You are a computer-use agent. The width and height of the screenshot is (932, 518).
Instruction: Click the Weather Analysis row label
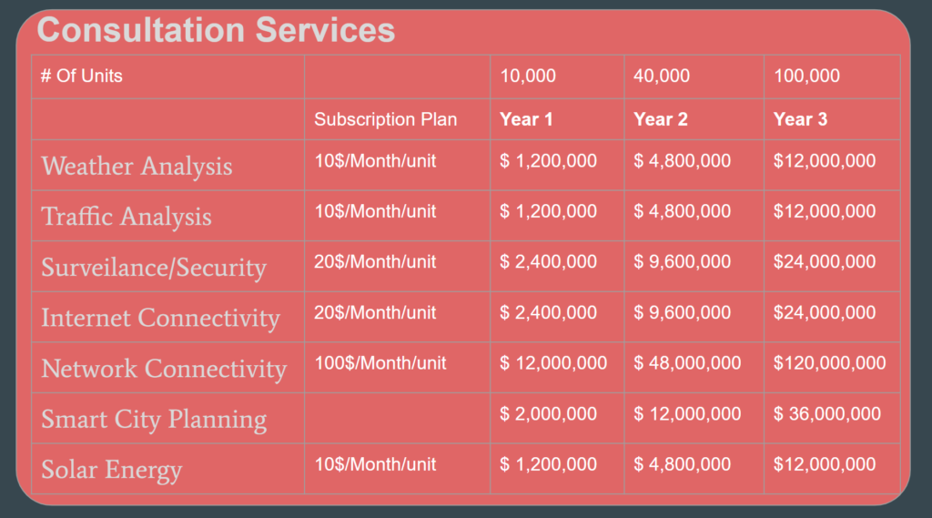click(x=137, y=166)
